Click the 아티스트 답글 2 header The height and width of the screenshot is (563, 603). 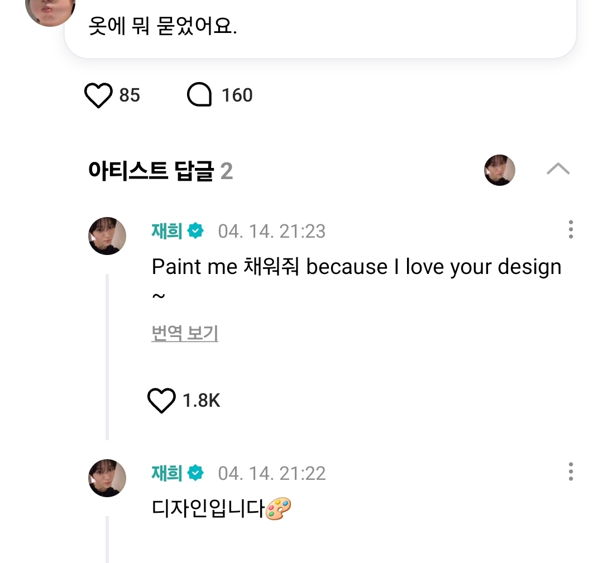point(160,171)
